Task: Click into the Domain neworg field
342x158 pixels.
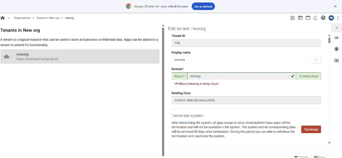Action: pos(242,76)
